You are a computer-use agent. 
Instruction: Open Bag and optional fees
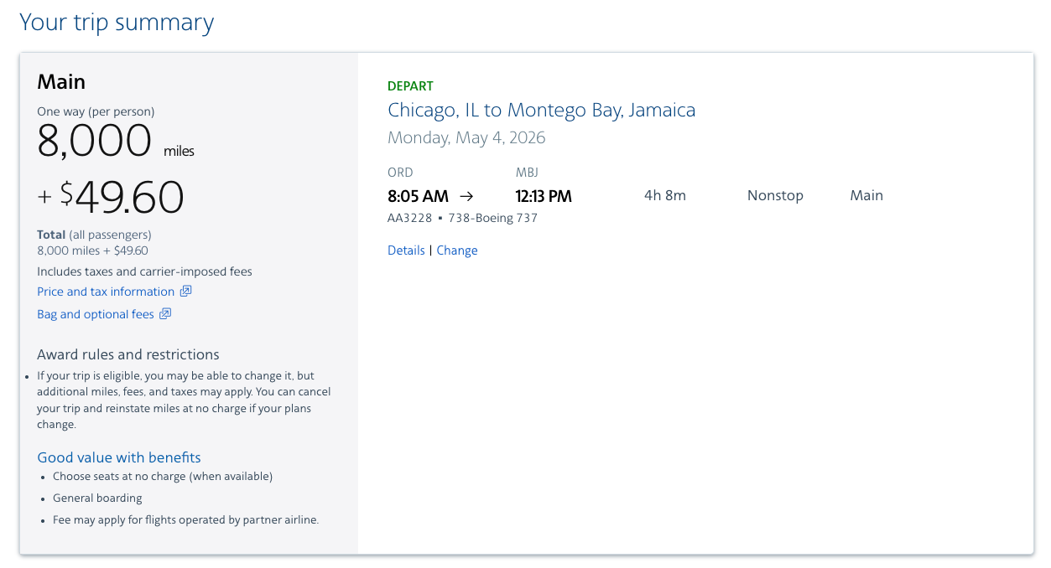point(96,313)
